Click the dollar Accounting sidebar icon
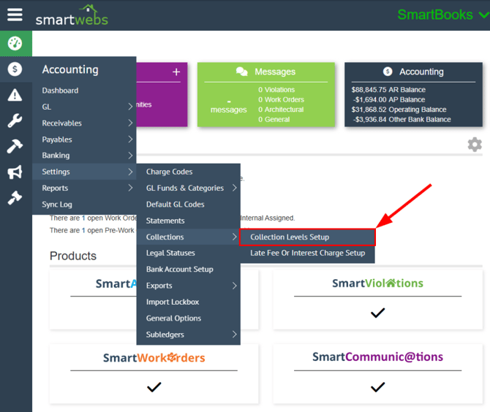 tap(15, 69)
